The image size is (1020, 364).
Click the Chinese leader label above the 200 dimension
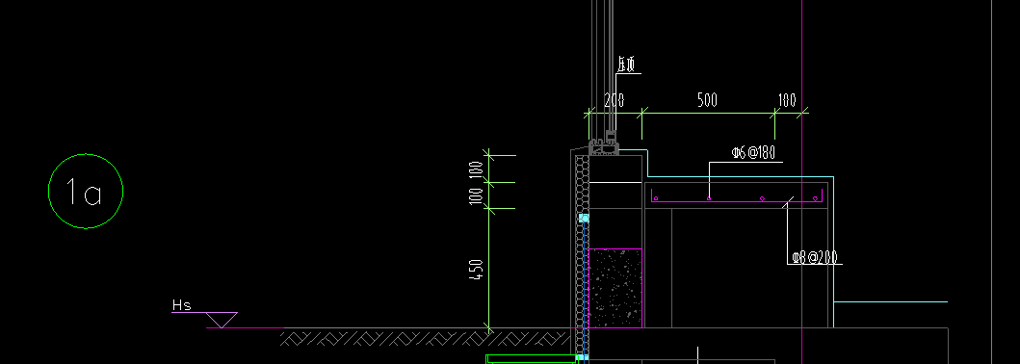[x=627, y=65]
